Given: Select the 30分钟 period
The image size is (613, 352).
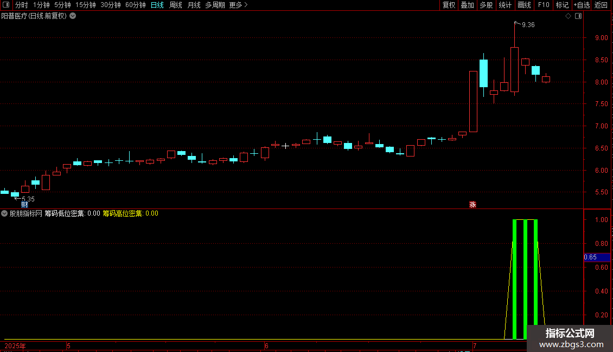Looking at the screenshot, I should (x=111, y=5).
